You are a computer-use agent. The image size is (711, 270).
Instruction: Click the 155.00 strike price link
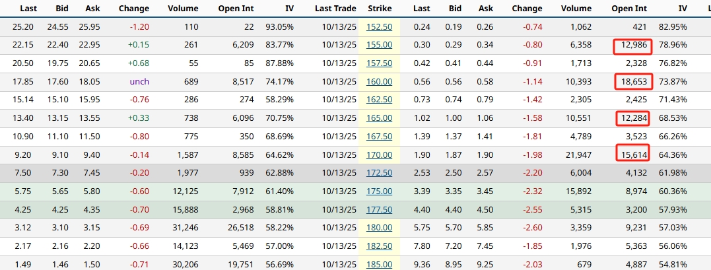coord(379,45)
